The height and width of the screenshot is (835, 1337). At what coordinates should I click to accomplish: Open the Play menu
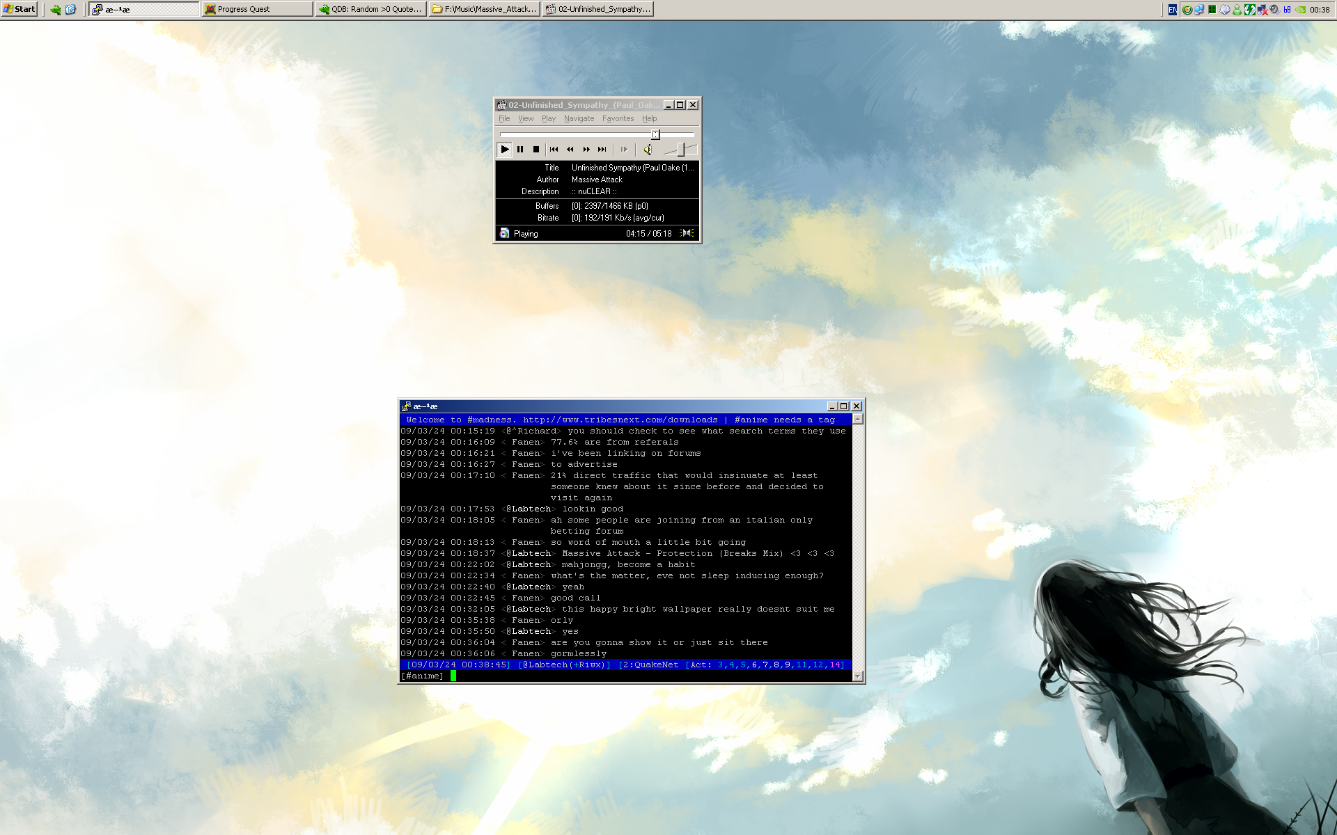[549, 119]
